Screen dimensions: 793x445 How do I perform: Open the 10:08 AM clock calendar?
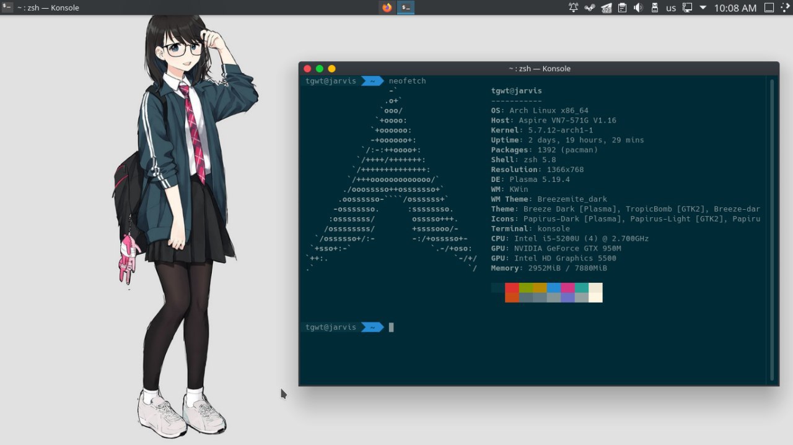tap(735, 8)
